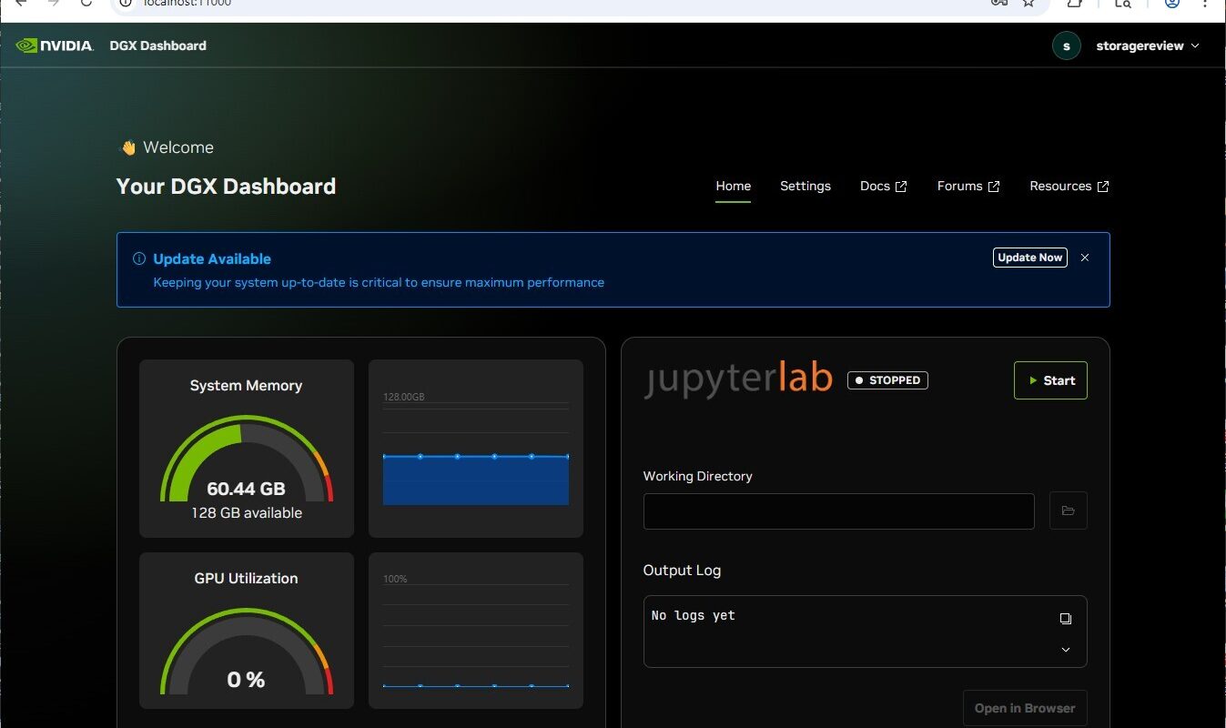Click the info icon beside Update Available
The width and height of the screenshot is (1226, 728).
pyautogui.click(x=139, y=259)
